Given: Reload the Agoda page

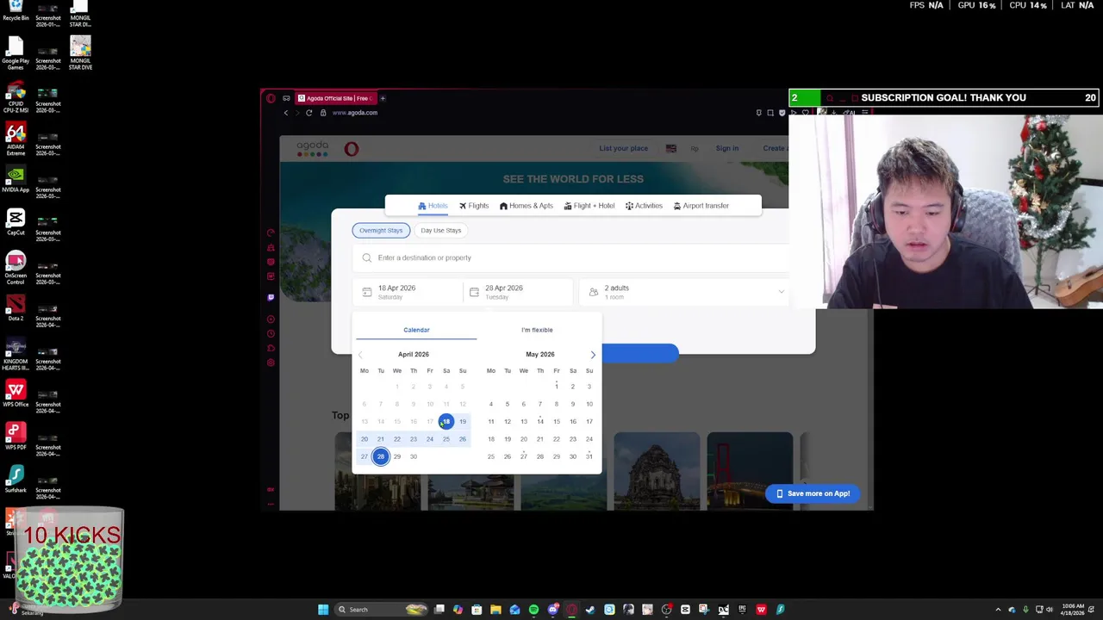Looking at the screenshot, I should (x=308, y=113).
